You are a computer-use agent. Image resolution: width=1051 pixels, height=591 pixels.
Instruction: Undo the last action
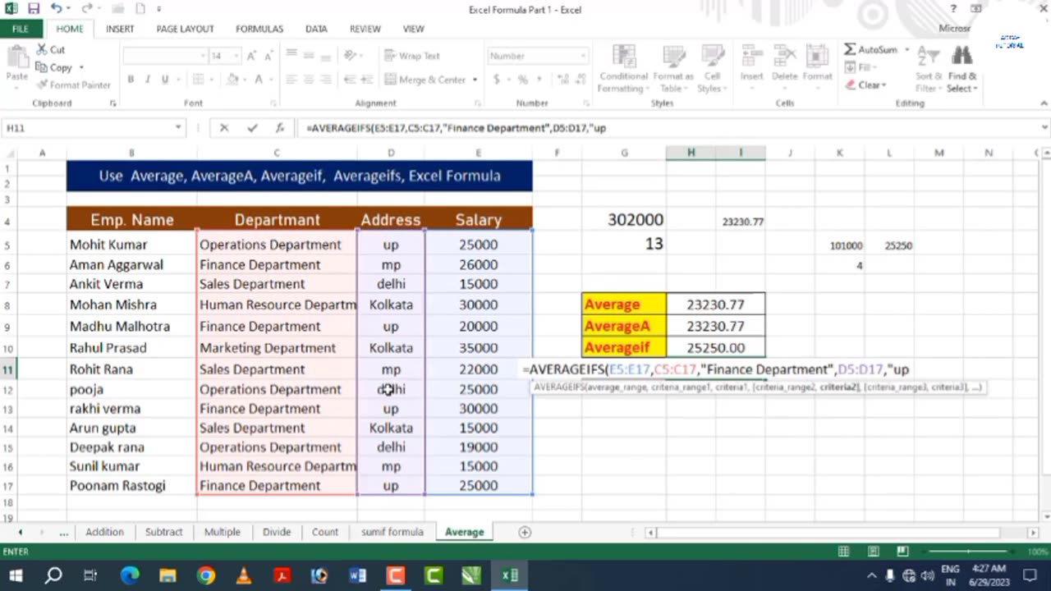click(x=56, y=9)
